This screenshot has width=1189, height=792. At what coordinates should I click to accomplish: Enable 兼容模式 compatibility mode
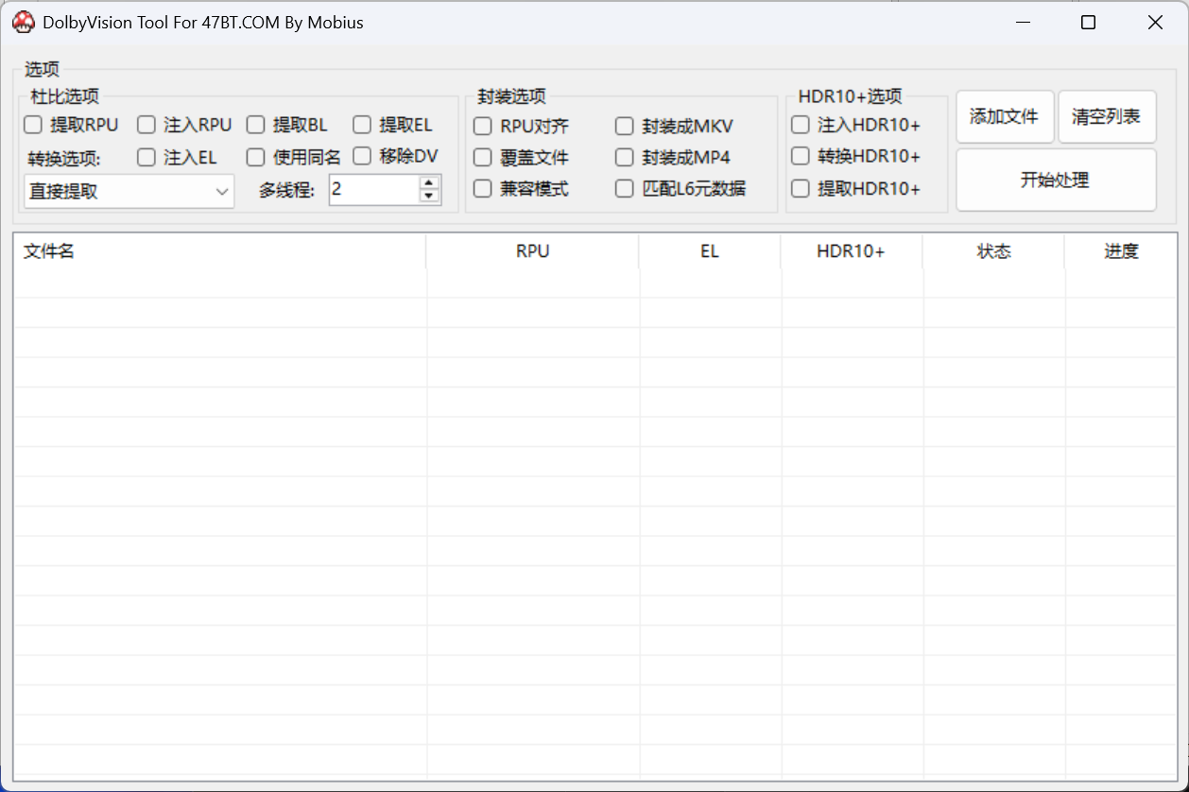pos(483,189)
